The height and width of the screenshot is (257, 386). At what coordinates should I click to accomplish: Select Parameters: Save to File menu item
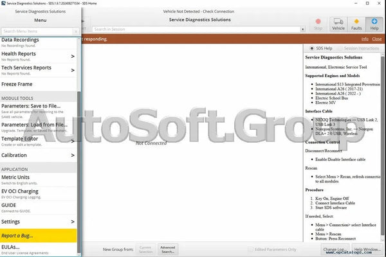pos(39,111)
